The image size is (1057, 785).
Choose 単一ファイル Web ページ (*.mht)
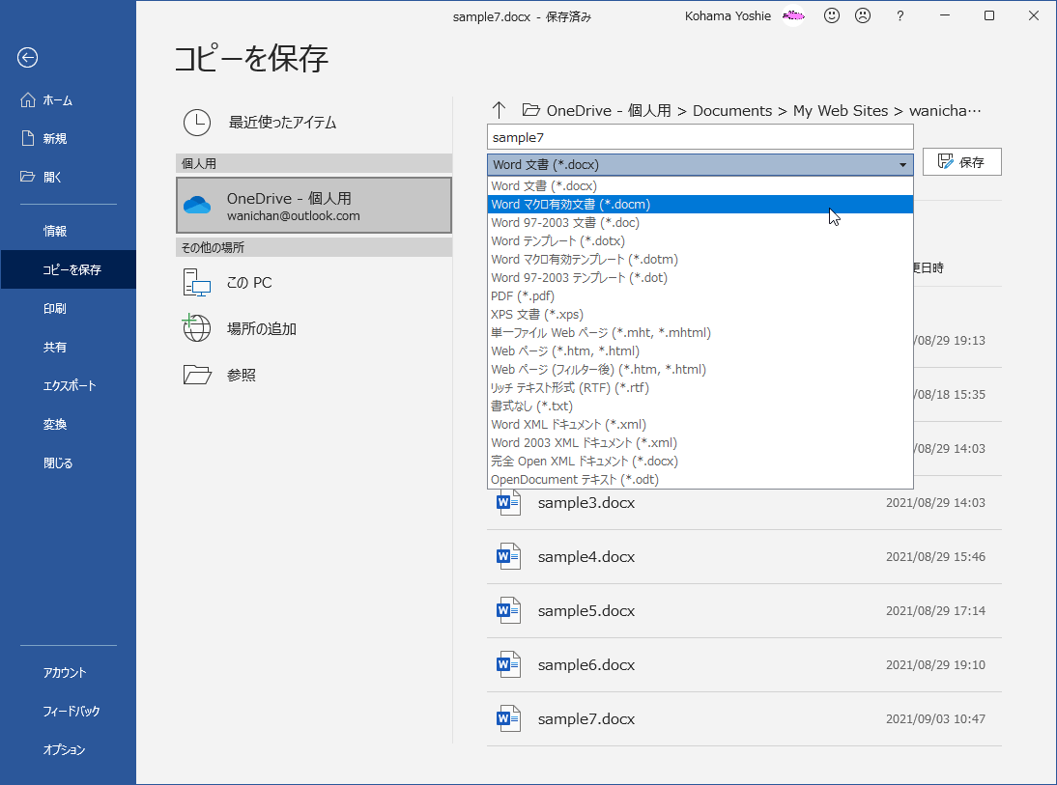click(700, 333)
